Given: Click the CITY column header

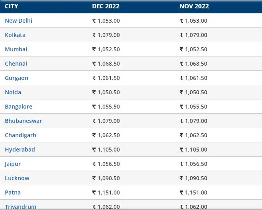Looking at the screenshot, I should point(12,6).
